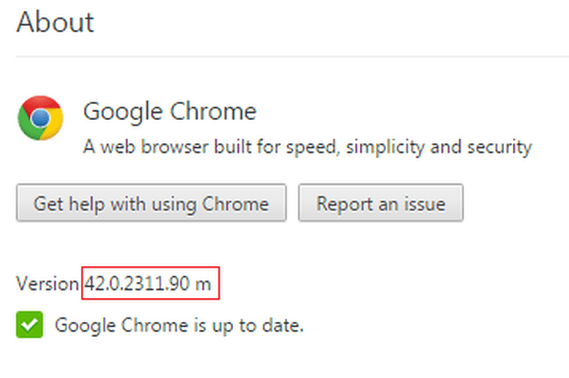Click the green update checkmark icon
Screen dimensions: 569x378
point(28,326)
